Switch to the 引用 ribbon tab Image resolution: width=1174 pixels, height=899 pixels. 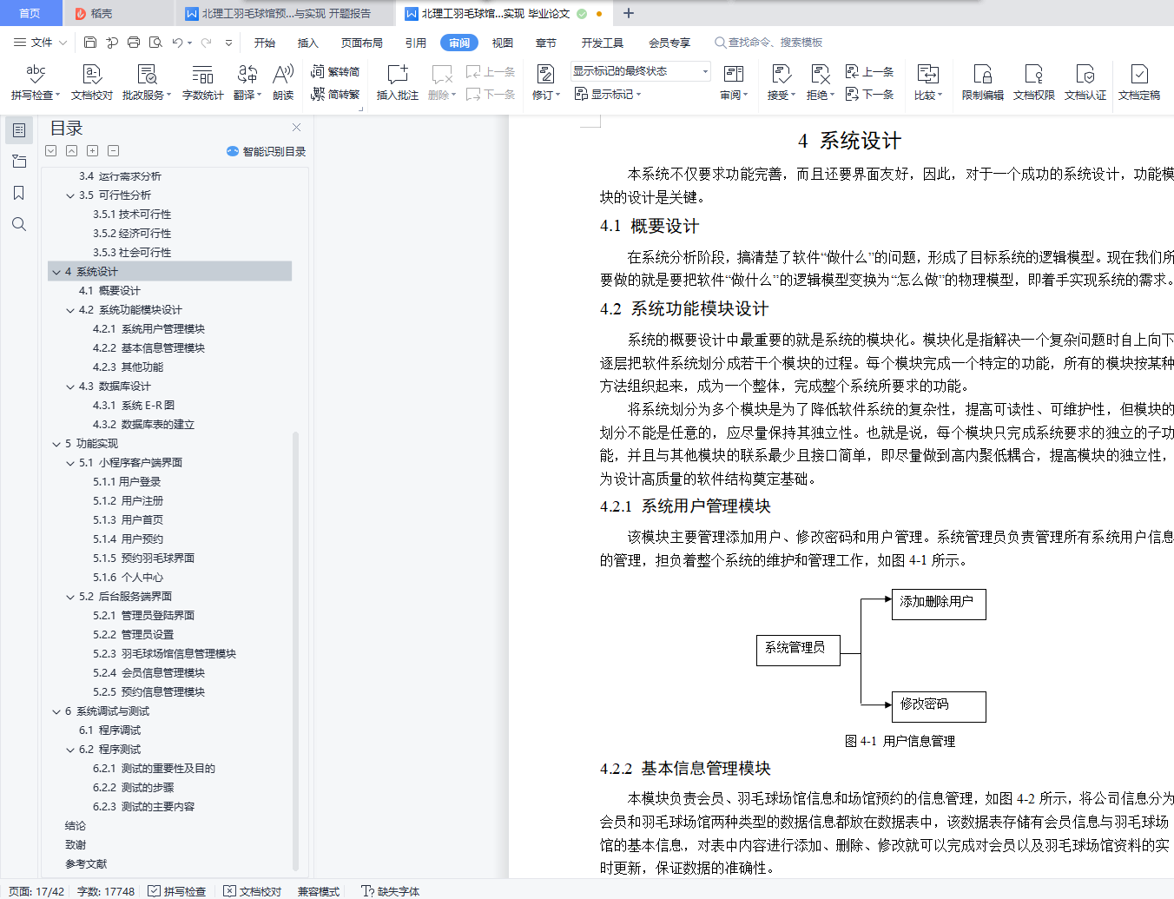[416, 43]
